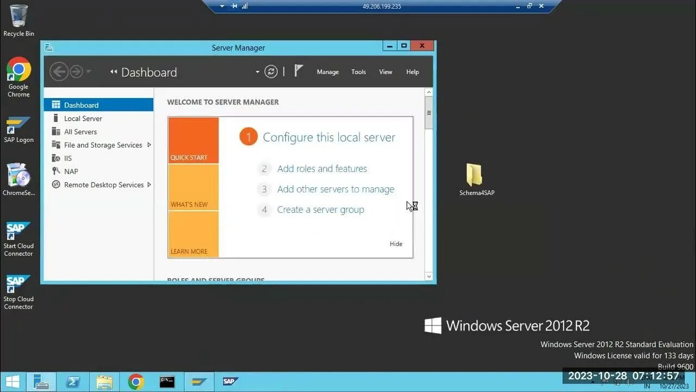696x392 pixels.
Task: Switch to the QUICK START tile
Action: 194,140
